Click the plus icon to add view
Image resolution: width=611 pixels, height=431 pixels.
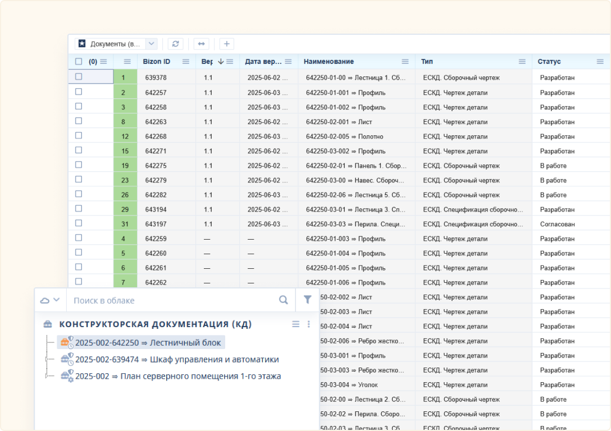[226, 44]
